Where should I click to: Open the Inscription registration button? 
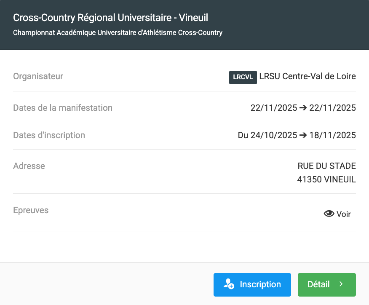pos(252,284)
